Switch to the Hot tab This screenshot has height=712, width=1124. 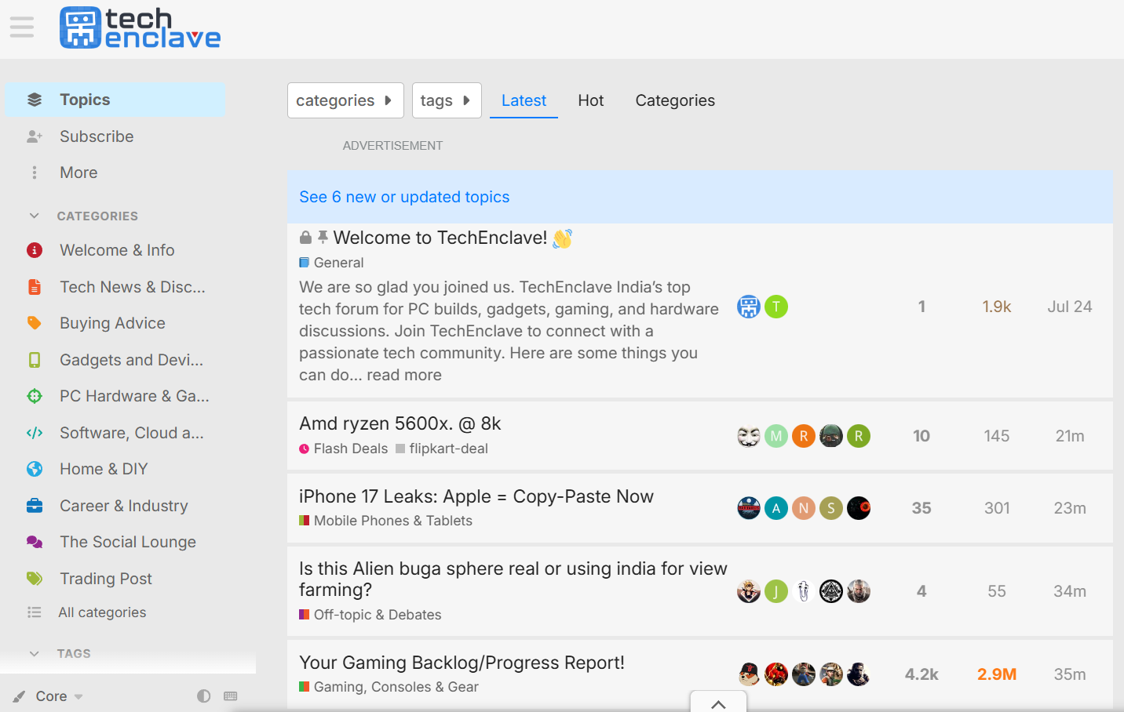tap(591, 100)
